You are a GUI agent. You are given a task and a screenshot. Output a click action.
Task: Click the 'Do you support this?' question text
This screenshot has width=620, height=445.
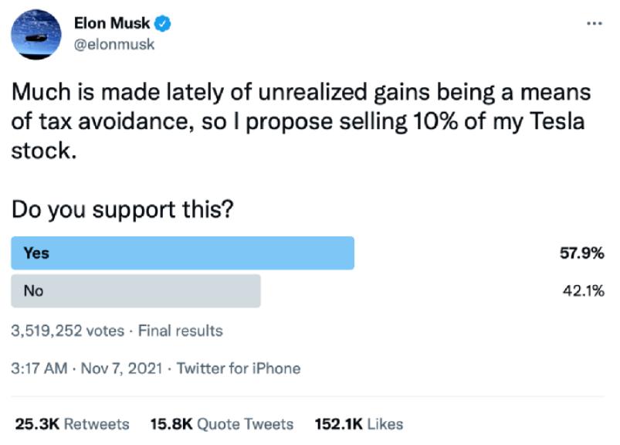coord(124,209)
